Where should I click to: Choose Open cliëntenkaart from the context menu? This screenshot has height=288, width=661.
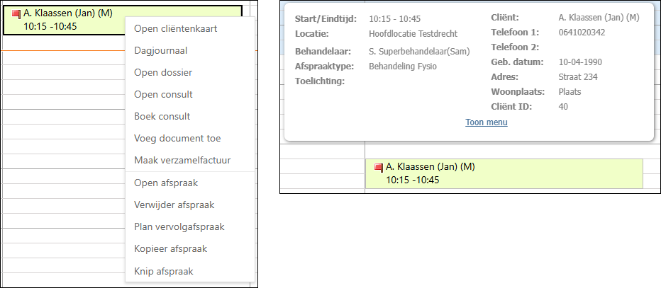coord(175,29)
